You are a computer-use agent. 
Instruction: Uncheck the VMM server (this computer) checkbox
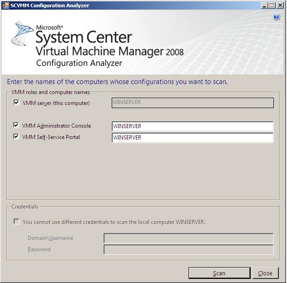(x=17, y=103)
